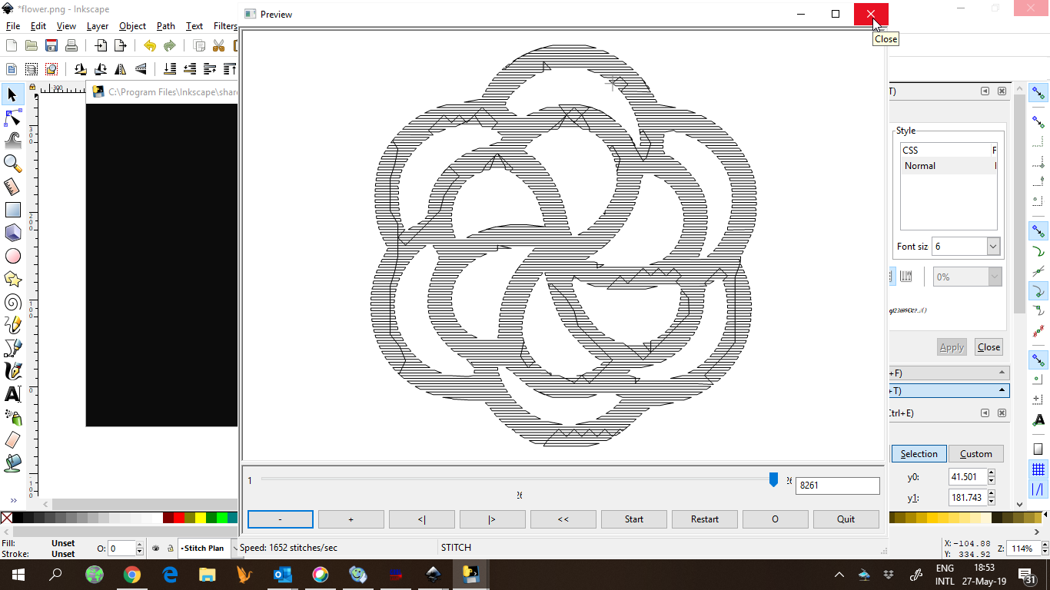The image size is (1050, 590).
Task: Open the Edit menu
Action: [38, 25]
